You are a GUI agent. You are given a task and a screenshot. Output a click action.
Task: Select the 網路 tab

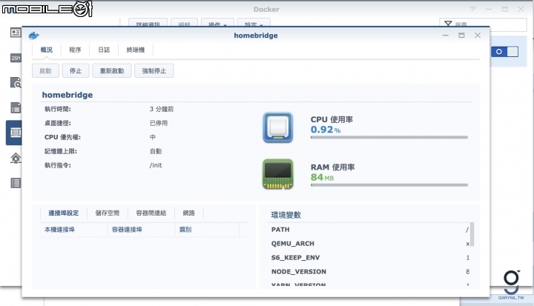[x=188, y=213]
